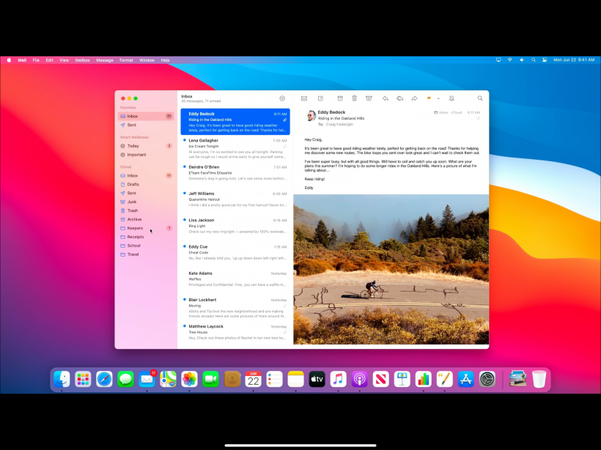Compose a new message with the pencil icon
The height and width of the screenshot is (450, 601).
click(320, 98)
